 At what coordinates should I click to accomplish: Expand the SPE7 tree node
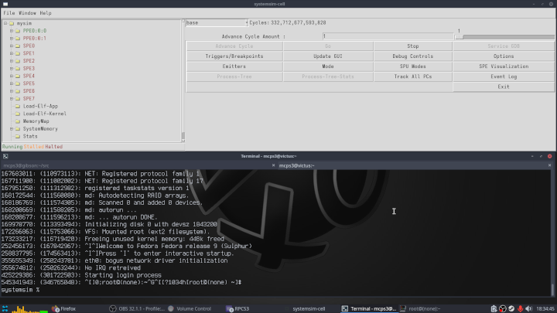tap(12, 99)
